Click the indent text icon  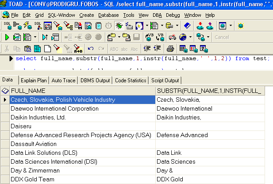147,49
